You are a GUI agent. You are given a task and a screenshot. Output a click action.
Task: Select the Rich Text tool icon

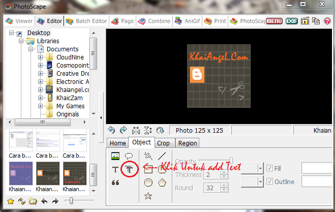(129, 170)
